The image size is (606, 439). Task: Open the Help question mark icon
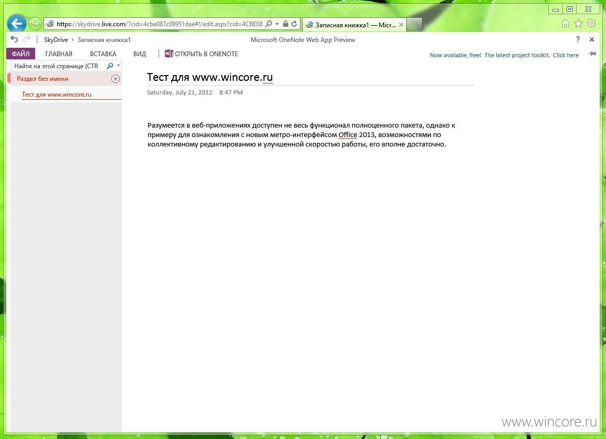[x=578, y=39]
